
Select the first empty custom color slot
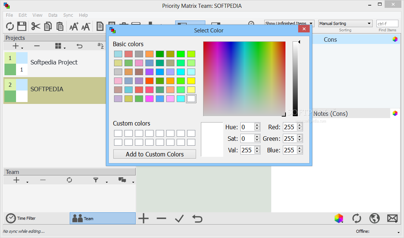point(118,133)
